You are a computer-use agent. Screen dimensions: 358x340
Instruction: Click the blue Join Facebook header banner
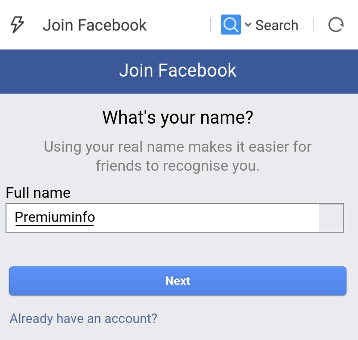pyautogui.click(x=179, y=71)
